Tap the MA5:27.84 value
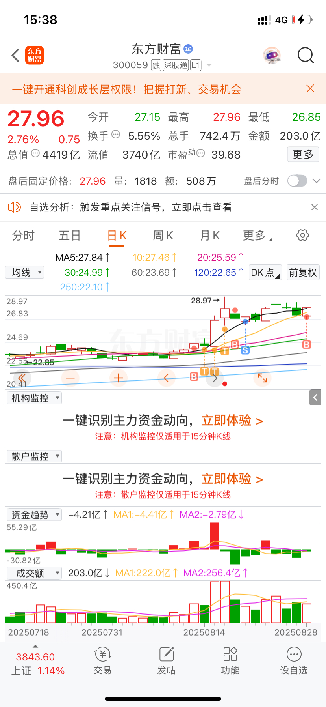This screenshot has width=326, height=707. 83,258
